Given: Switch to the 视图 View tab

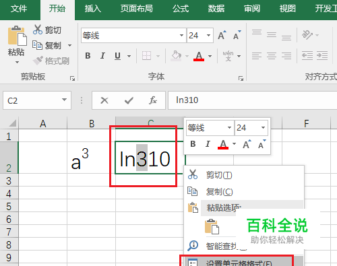Looking at the screenshot, I should (x=288, y=9).
